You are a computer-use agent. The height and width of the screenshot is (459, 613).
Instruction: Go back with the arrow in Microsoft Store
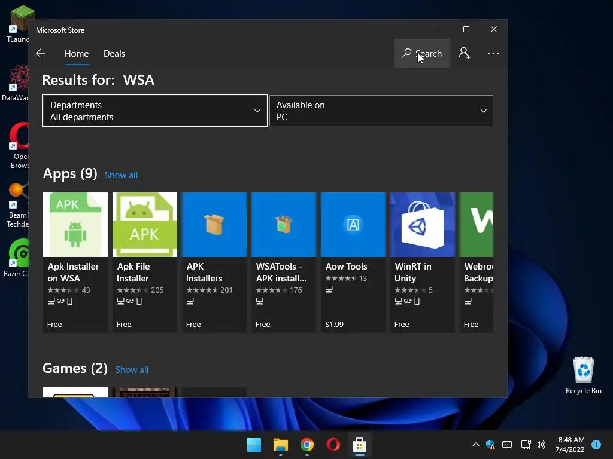[41, 53]
